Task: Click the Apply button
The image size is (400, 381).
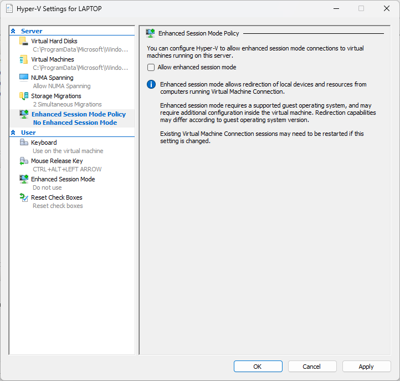Action: [x=366, y=367]
